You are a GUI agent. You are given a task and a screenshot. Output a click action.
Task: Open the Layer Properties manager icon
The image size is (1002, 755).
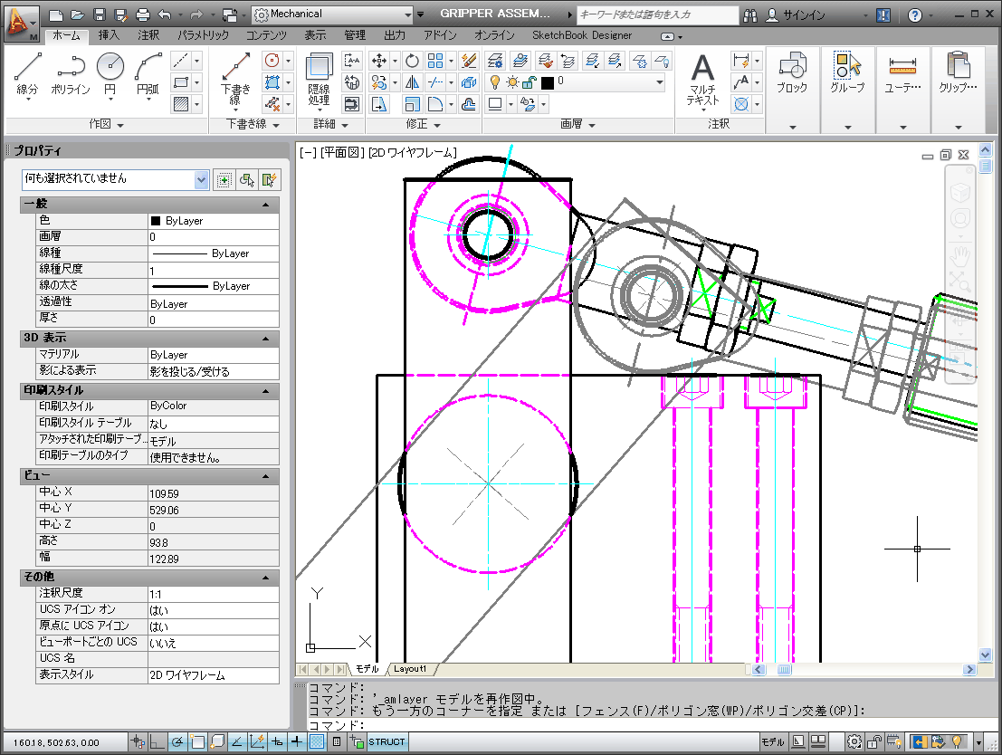(494, 61)
